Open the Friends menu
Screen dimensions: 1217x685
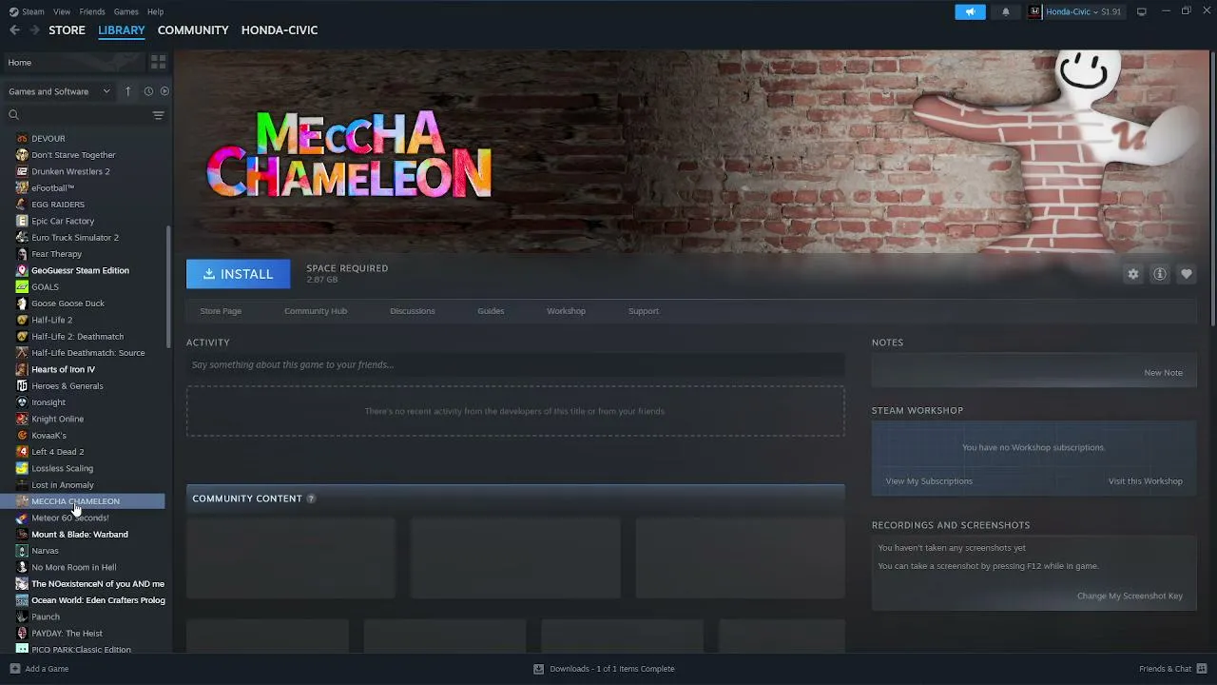coord(92,11)
